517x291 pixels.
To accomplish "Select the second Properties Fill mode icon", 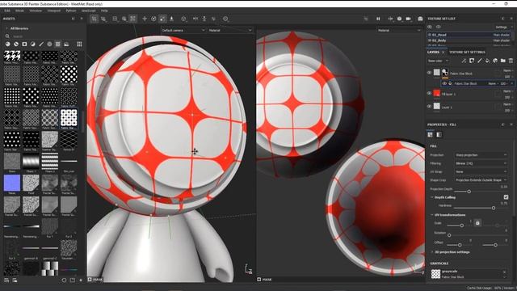I will [x=439, y=135].
